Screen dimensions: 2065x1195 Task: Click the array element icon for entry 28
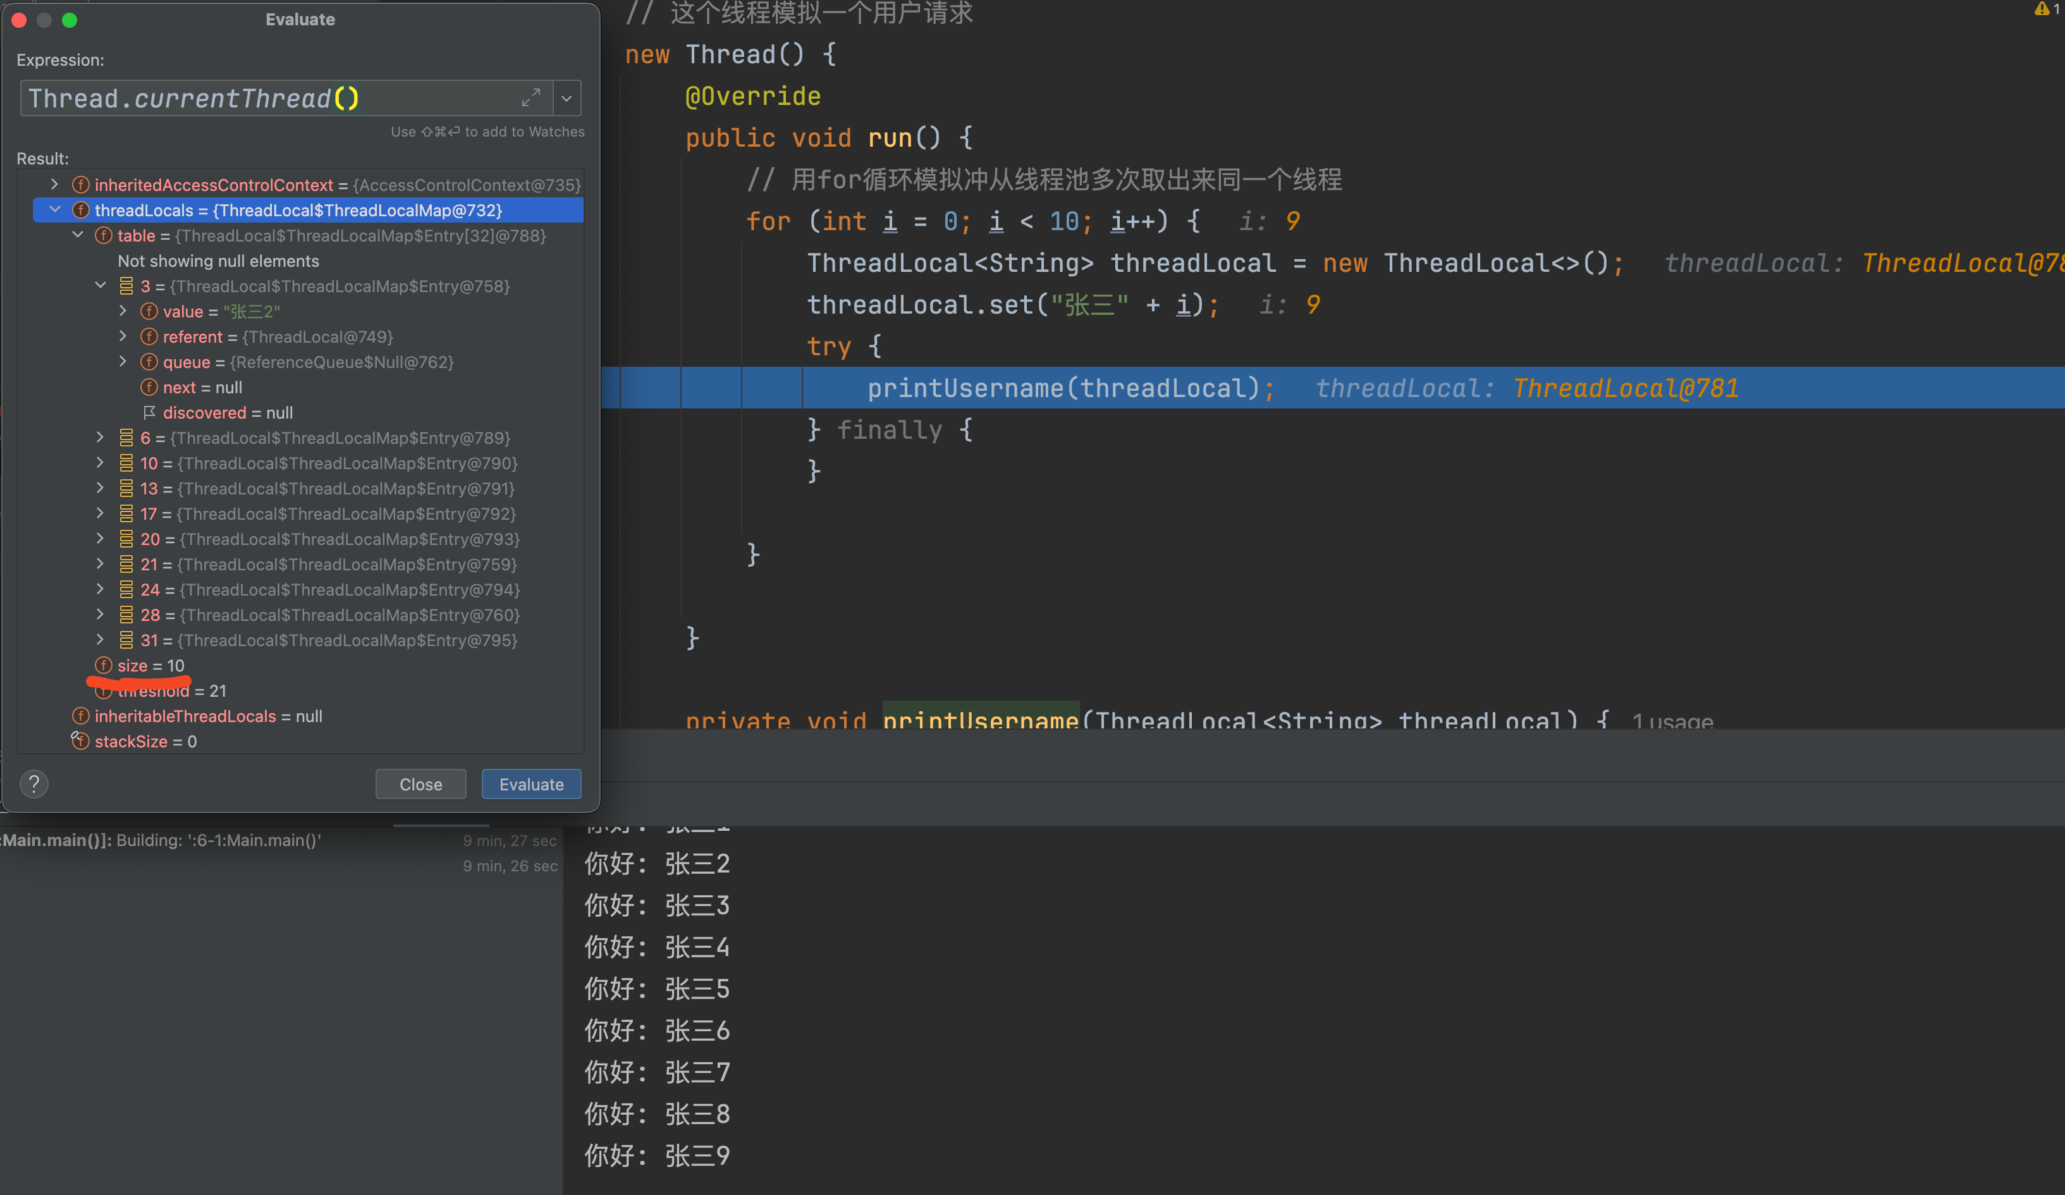point(126,615)
